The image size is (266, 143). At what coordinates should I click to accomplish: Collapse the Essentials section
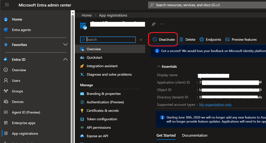coord(159,67)
